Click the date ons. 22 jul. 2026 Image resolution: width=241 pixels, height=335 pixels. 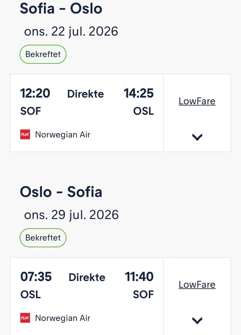pyautogui.click(x=71, y=31)
